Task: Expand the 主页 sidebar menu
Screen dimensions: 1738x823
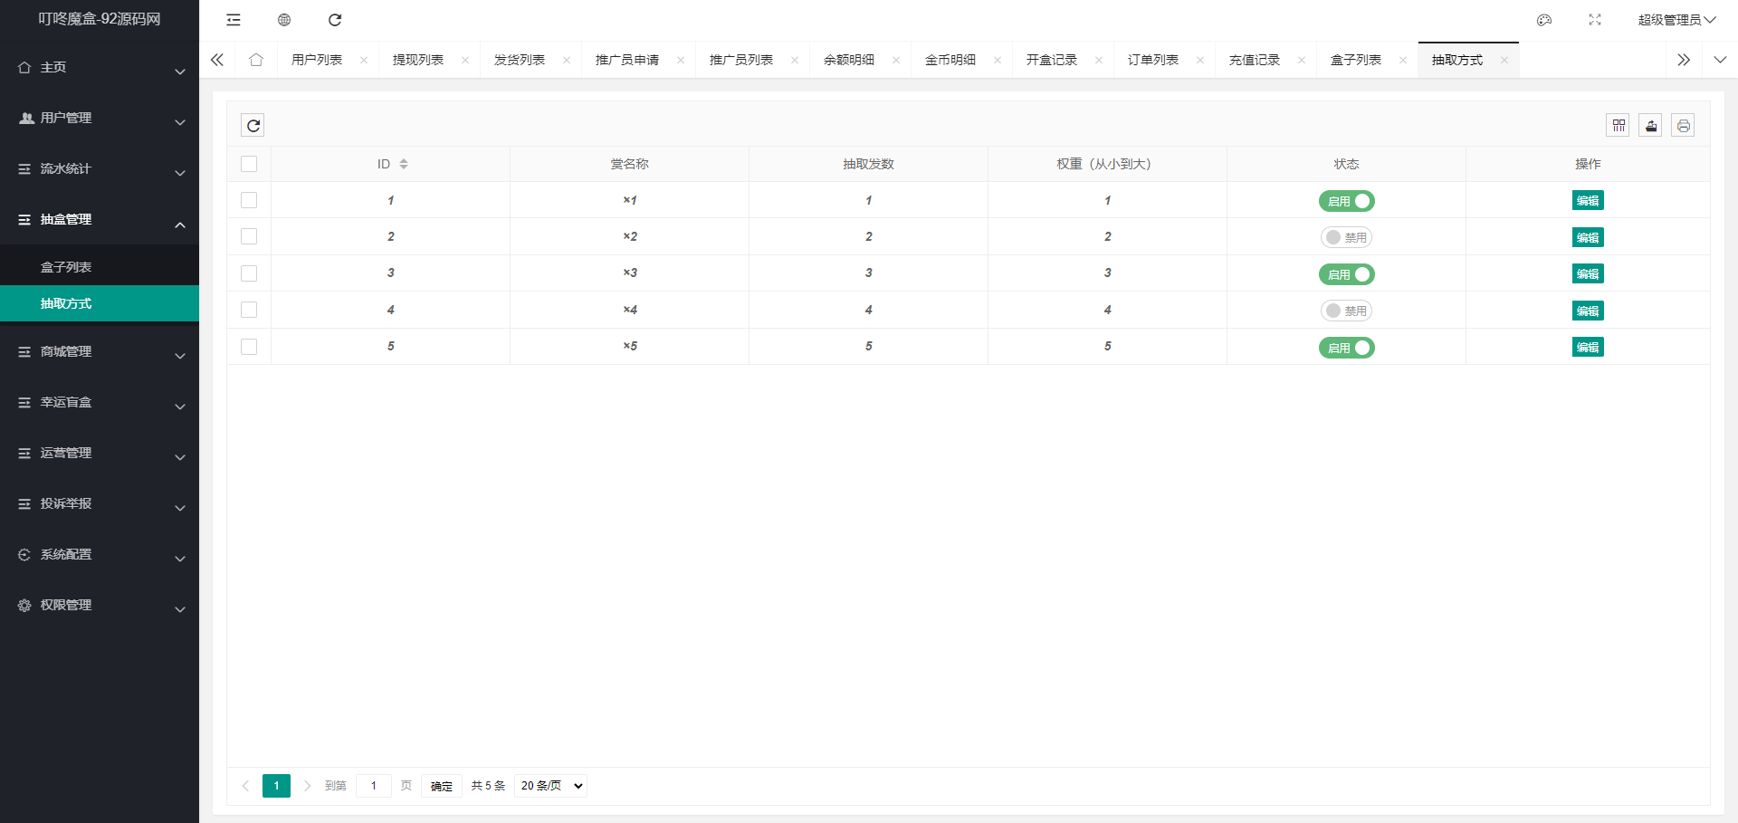Action: point(100,67)
